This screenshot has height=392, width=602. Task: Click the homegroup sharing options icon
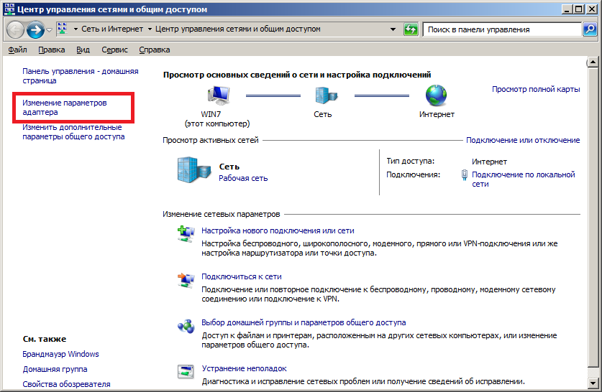click(x=186, y=326)
